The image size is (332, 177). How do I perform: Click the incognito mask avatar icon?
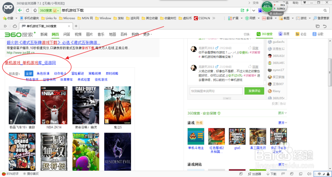coord(8,8)
